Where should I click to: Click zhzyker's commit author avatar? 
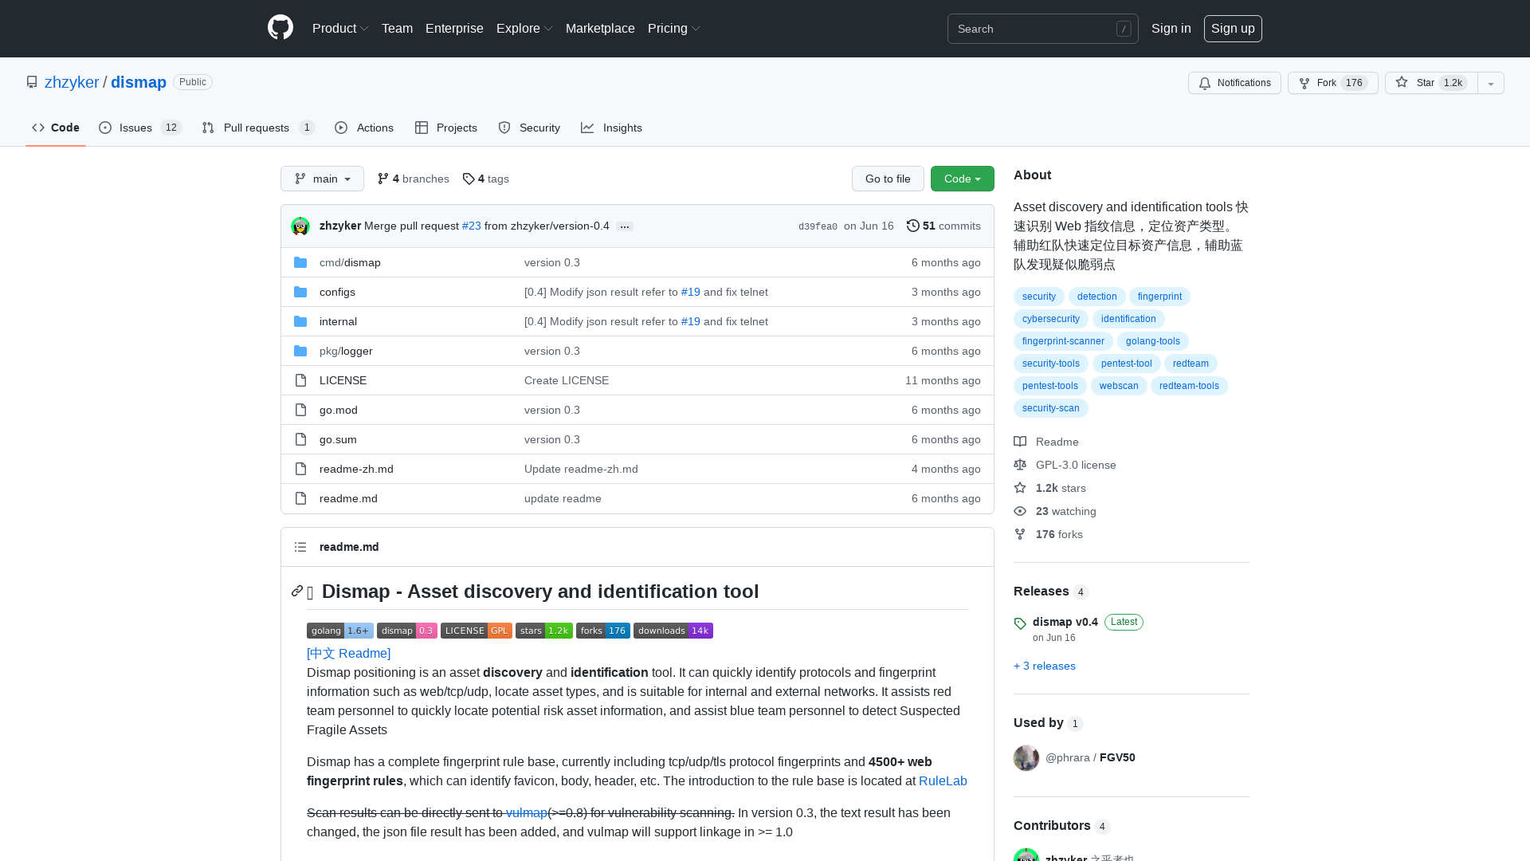300,226
